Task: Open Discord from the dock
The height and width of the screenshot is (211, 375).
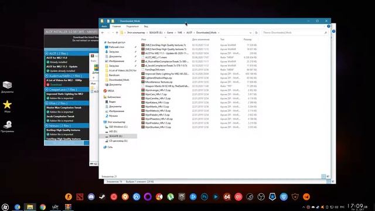Action: pos(91,197)
